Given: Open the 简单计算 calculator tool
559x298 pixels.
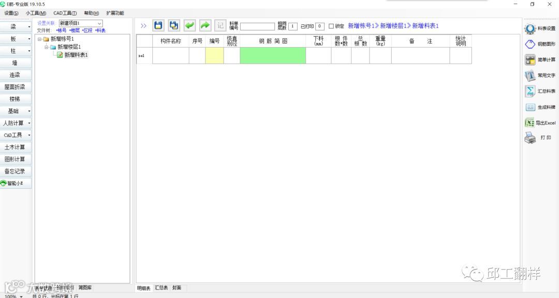Looking at the screenshot, I should coord(540,59).
